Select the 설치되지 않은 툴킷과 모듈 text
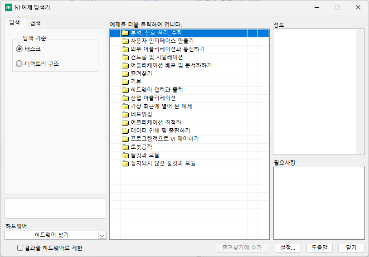 (163, 163)
